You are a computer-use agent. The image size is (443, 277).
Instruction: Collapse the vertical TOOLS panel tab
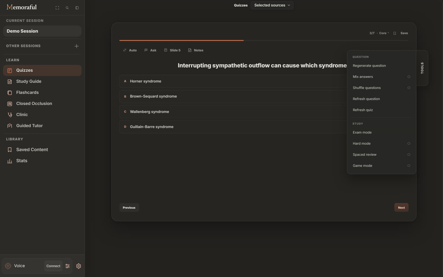click(422, 68)
